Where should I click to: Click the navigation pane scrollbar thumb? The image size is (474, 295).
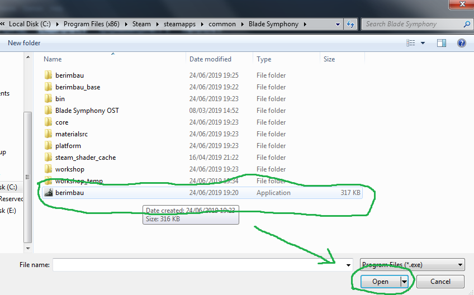[x=27, y=177]
